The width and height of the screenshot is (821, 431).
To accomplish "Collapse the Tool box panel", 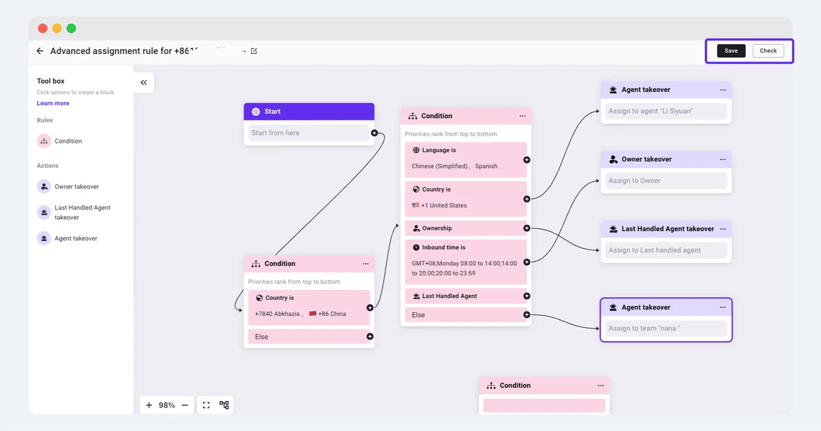I will (144, 83).
